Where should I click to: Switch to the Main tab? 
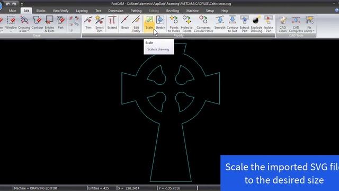click(x=13, y=11)
